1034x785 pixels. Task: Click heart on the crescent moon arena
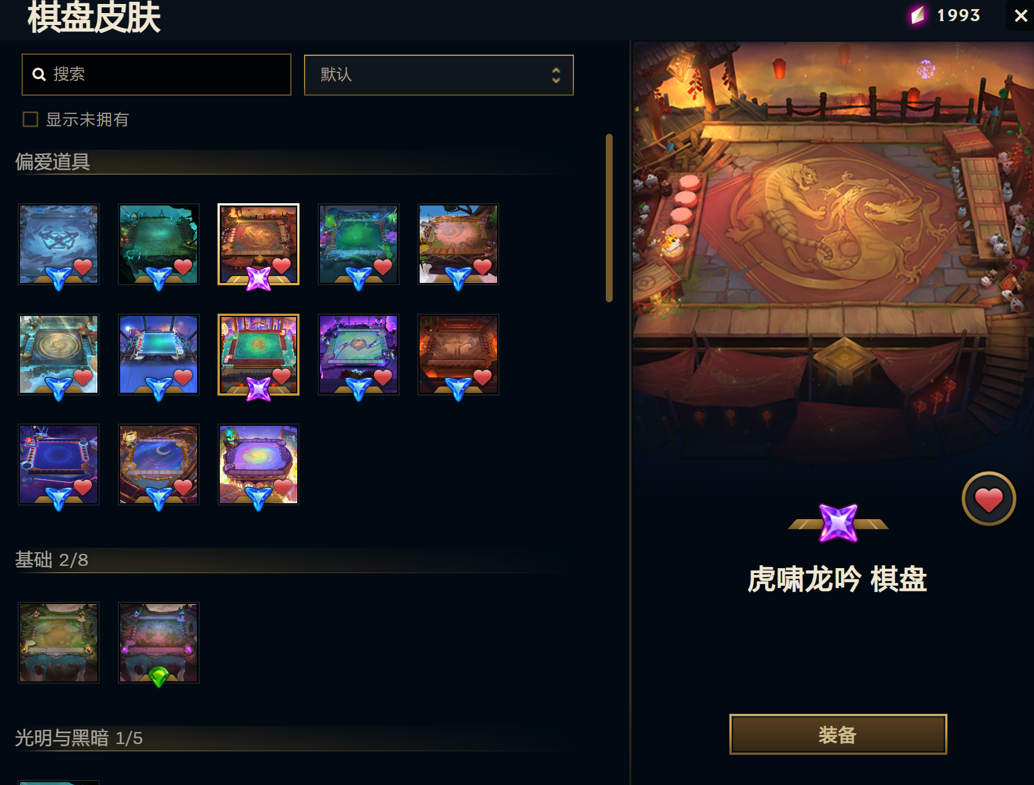click(183, 487)
